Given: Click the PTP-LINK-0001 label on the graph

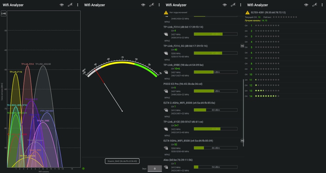Looking at the screenshot, I should [47, 111].
